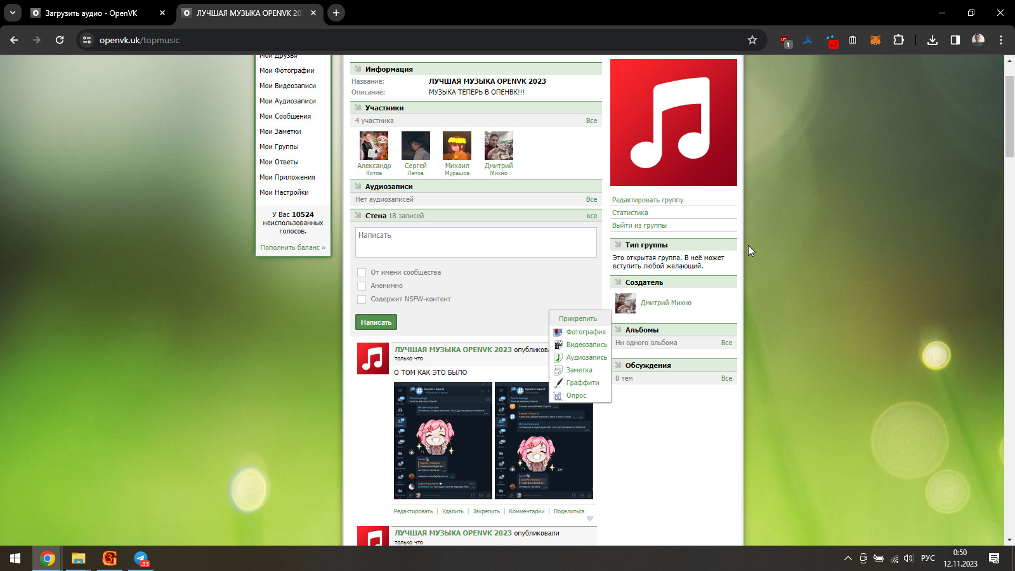Click the extension icon with +7 badge
The height and width of the screenshot is (571, 1015).
tap(832, 41)
